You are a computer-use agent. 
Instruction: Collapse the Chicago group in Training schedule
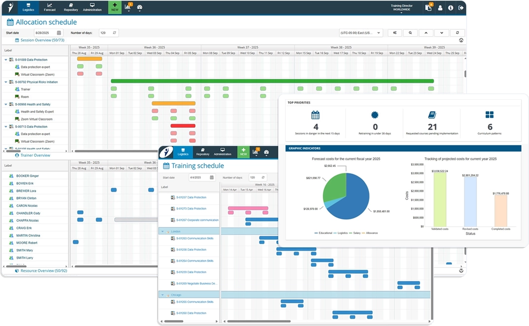[x=163, y=295]
